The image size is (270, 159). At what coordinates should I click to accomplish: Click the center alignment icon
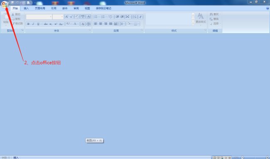[x=101, y=24]
